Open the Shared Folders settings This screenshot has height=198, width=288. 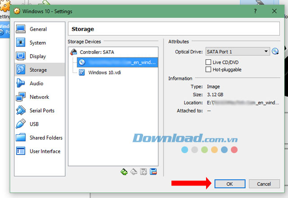click(x=40, y=138)
